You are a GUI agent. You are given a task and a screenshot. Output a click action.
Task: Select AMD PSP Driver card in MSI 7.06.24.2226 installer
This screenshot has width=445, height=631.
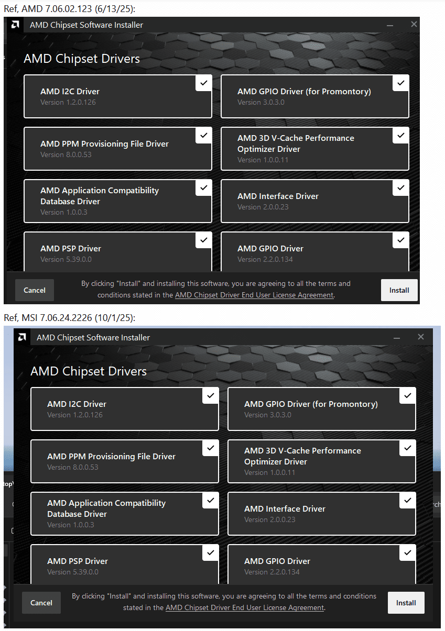[125, 564]
